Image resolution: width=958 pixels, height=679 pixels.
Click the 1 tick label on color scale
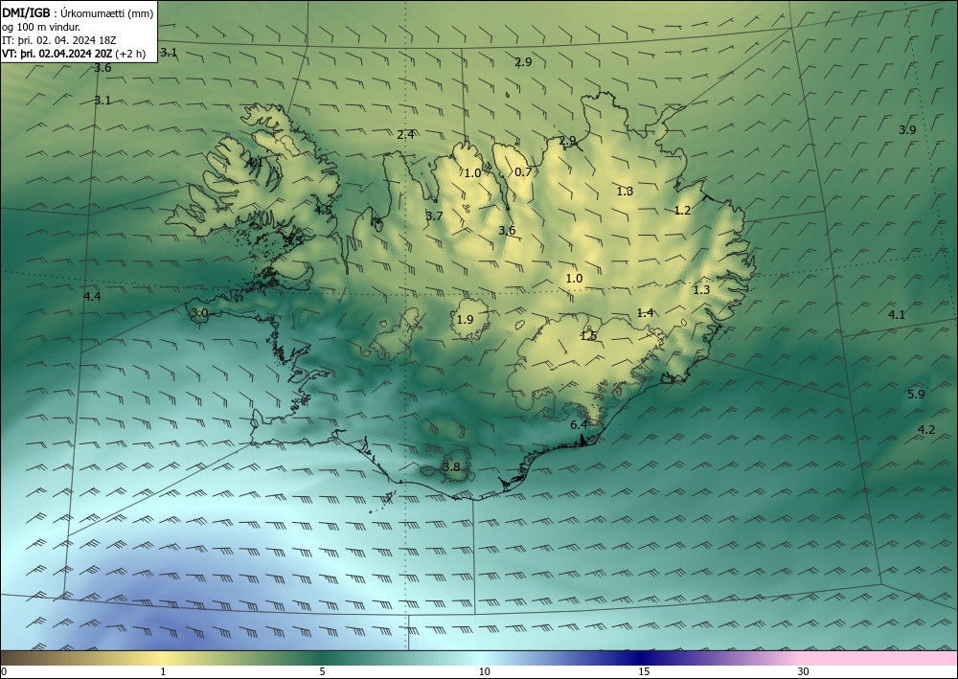(x=163, y=671)
